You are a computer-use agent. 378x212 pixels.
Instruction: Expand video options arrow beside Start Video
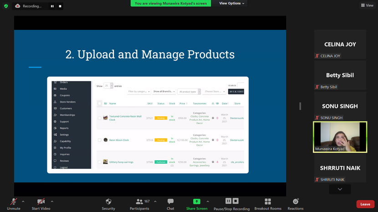click(52, 202)
